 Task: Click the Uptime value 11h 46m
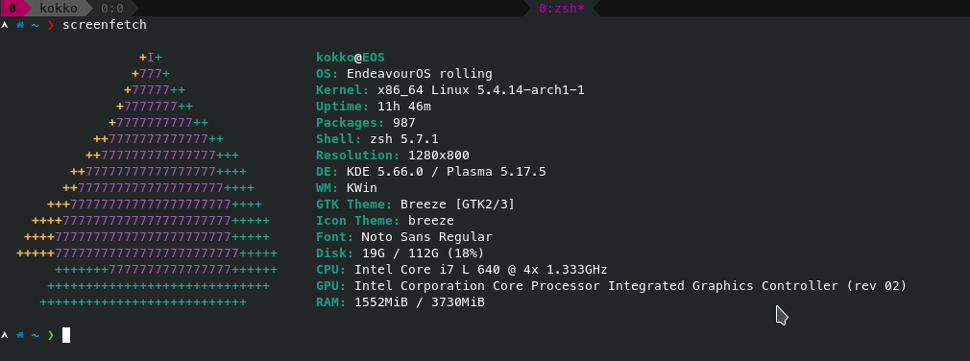(404, 107)
